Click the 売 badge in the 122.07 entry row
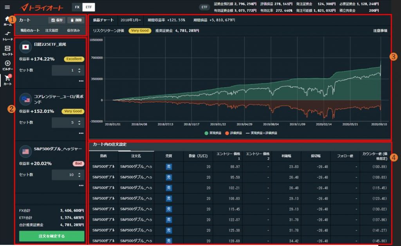 point(169,220)
